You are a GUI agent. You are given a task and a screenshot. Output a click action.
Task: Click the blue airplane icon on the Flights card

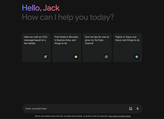[x=137, y=57]
